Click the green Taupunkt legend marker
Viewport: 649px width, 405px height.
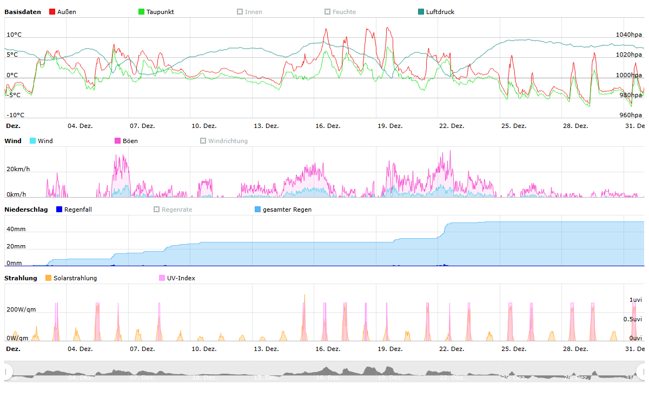coord(142,12)
